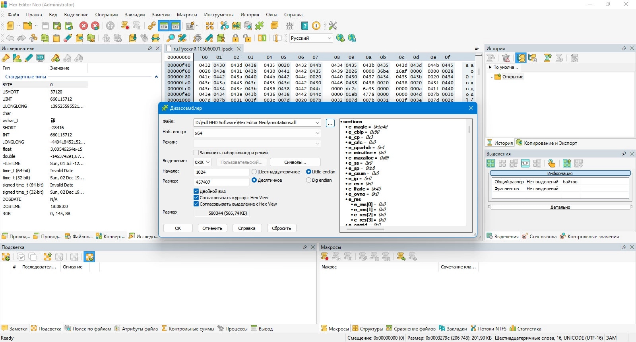The height and width of the screenshot is (342, 636).
Task: Open the 'Русский' language dropdown
Action: [x=329, y=38]
